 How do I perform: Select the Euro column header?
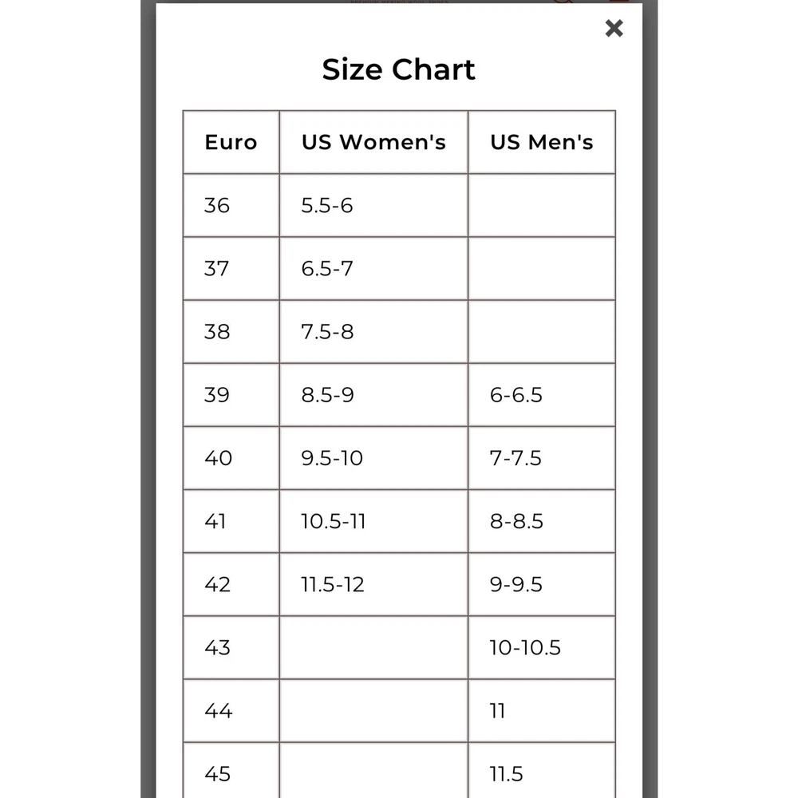coord(231,142)
